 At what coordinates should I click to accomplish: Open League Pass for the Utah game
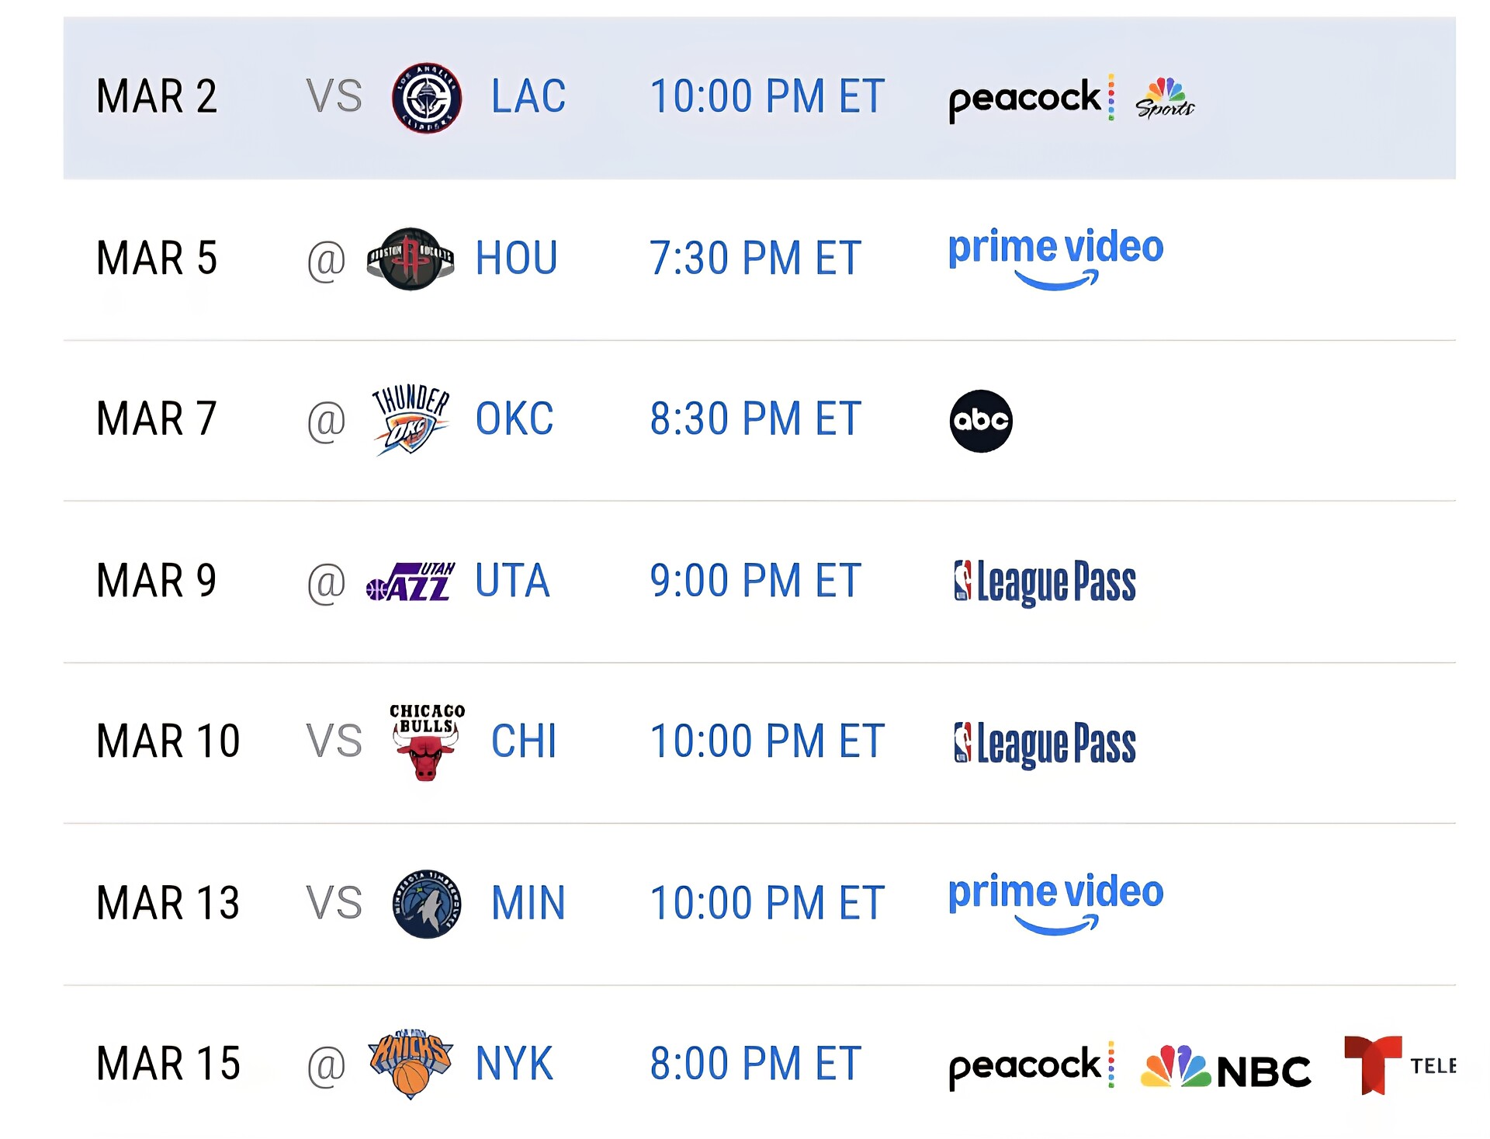[x=1045, y=582]
